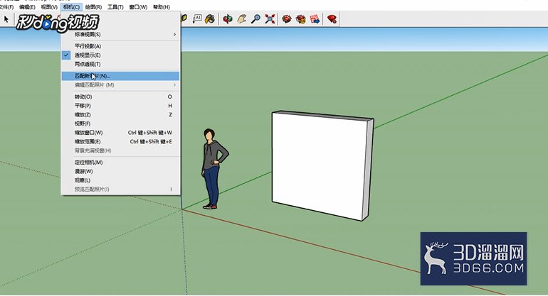Click the Tape Measure tool icon
Viewport: 548px width, 296px height.
tap(184, 19)
